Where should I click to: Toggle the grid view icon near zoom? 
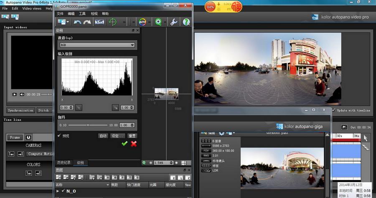click(183, 163)
